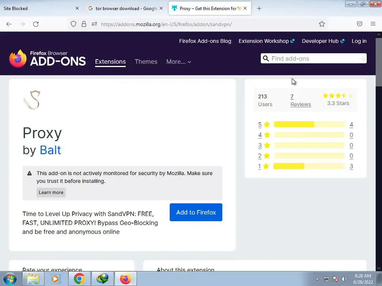Click the Find add-ons search field
This screenshot has height=286, width=382.
[x=314, y=58]
